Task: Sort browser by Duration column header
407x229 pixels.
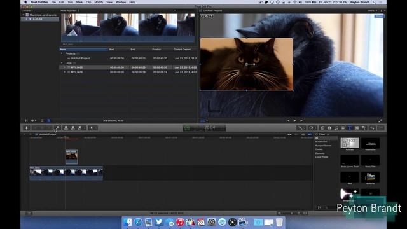Action: pyautogui.click(x=162, y=50)
